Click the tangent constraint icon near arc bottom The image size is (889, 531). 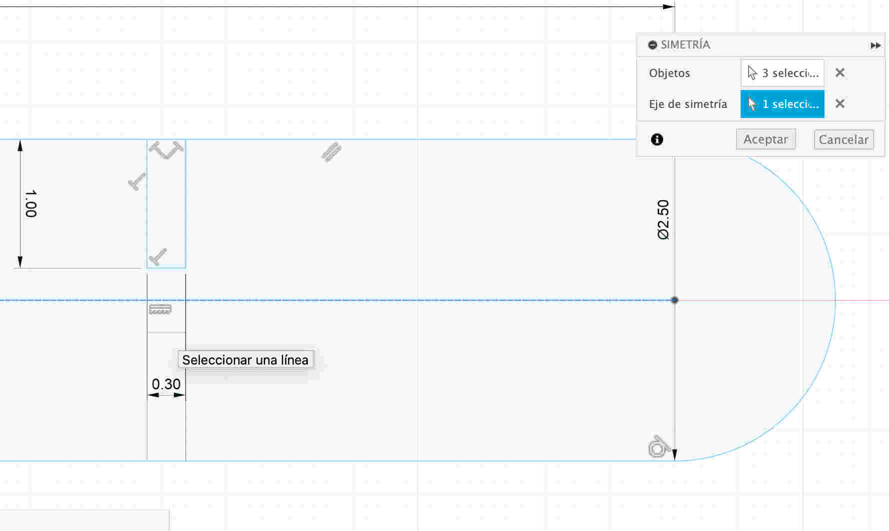pos(658,446)
